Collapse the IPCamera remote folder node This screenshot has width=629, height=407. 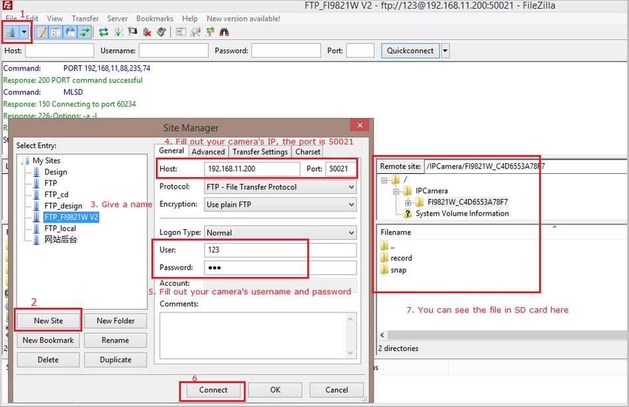pyautogui.click(x=396, y=192)
